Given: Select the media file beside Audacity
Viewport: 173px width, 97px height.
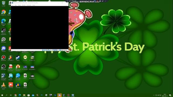Looking at the screenshot, I should 25,85.
